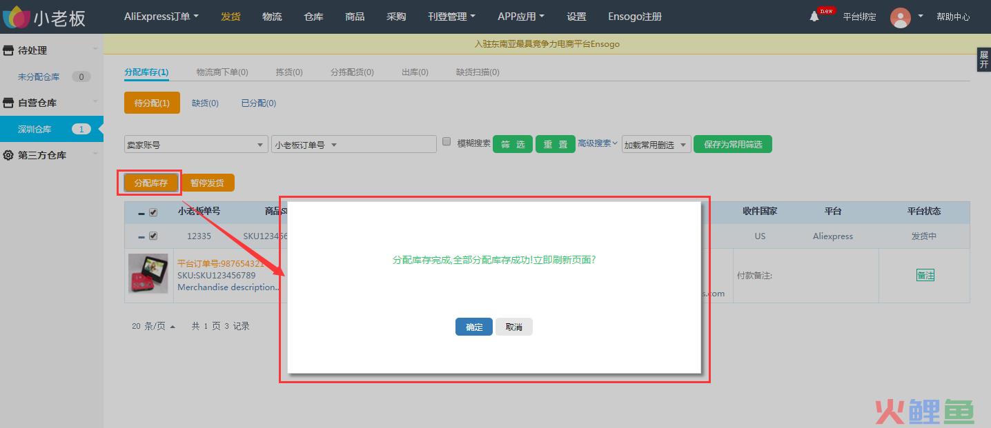The image size is (991, 428).
Task: Open the APP应用 dropdown menu
Action: click(x=521, y=17)
